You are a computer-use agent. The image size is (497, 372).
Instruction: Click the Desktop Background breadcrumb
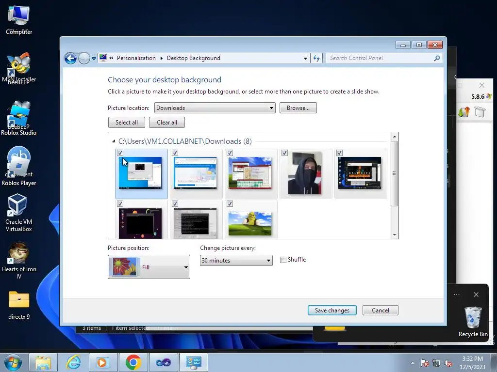point(193,58)
